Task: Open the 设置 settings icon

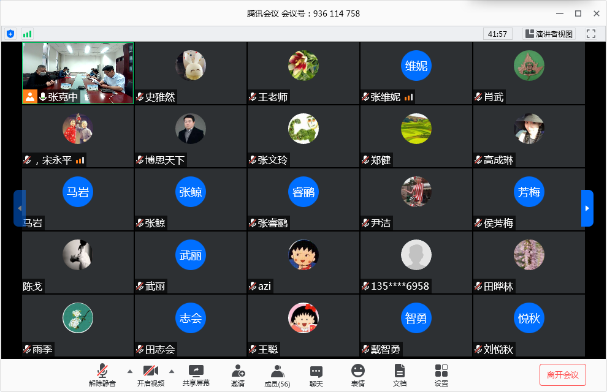Action: [x=441, y=375]
